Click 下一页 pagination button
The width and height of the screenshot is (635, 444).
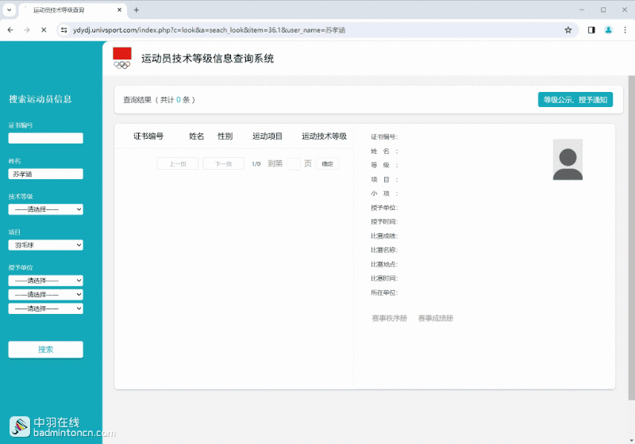pyautogui.click(x=223, y=164)
